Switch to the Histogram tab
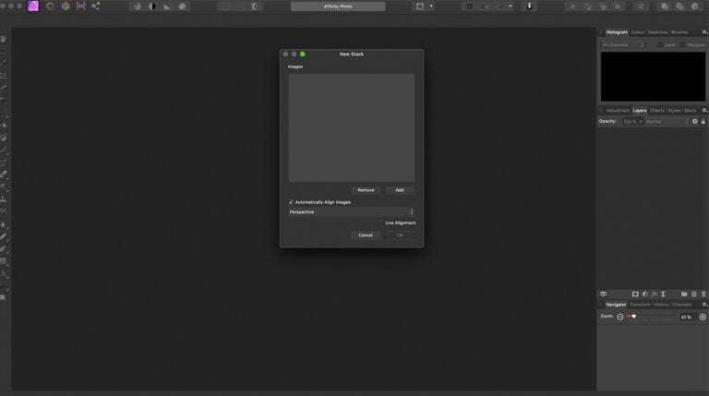Screen dimensions: 709x396 point(617,32)
